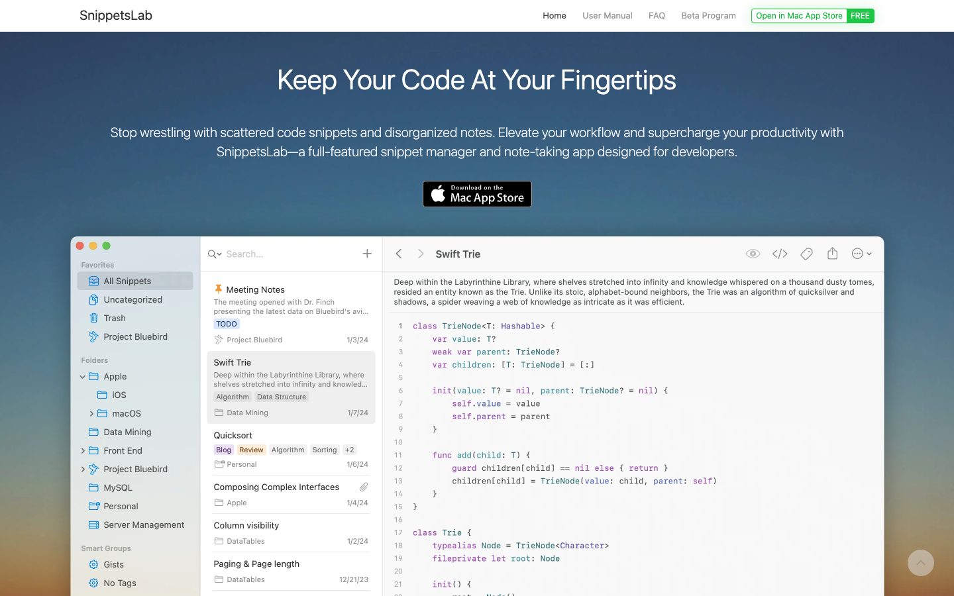
Task: Open the tag icon in snippet toolbar
Action: point(806,254)
